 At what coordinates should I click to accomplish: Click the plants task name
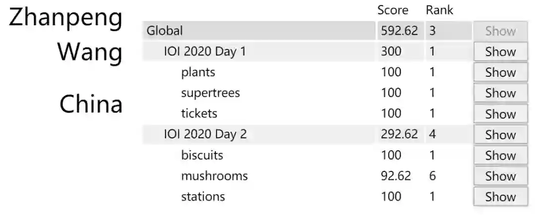(x=198, y=73)
